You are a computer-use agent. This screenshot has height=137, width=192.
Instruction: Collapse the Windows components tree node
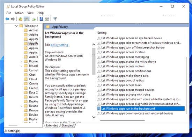[16, 26]
